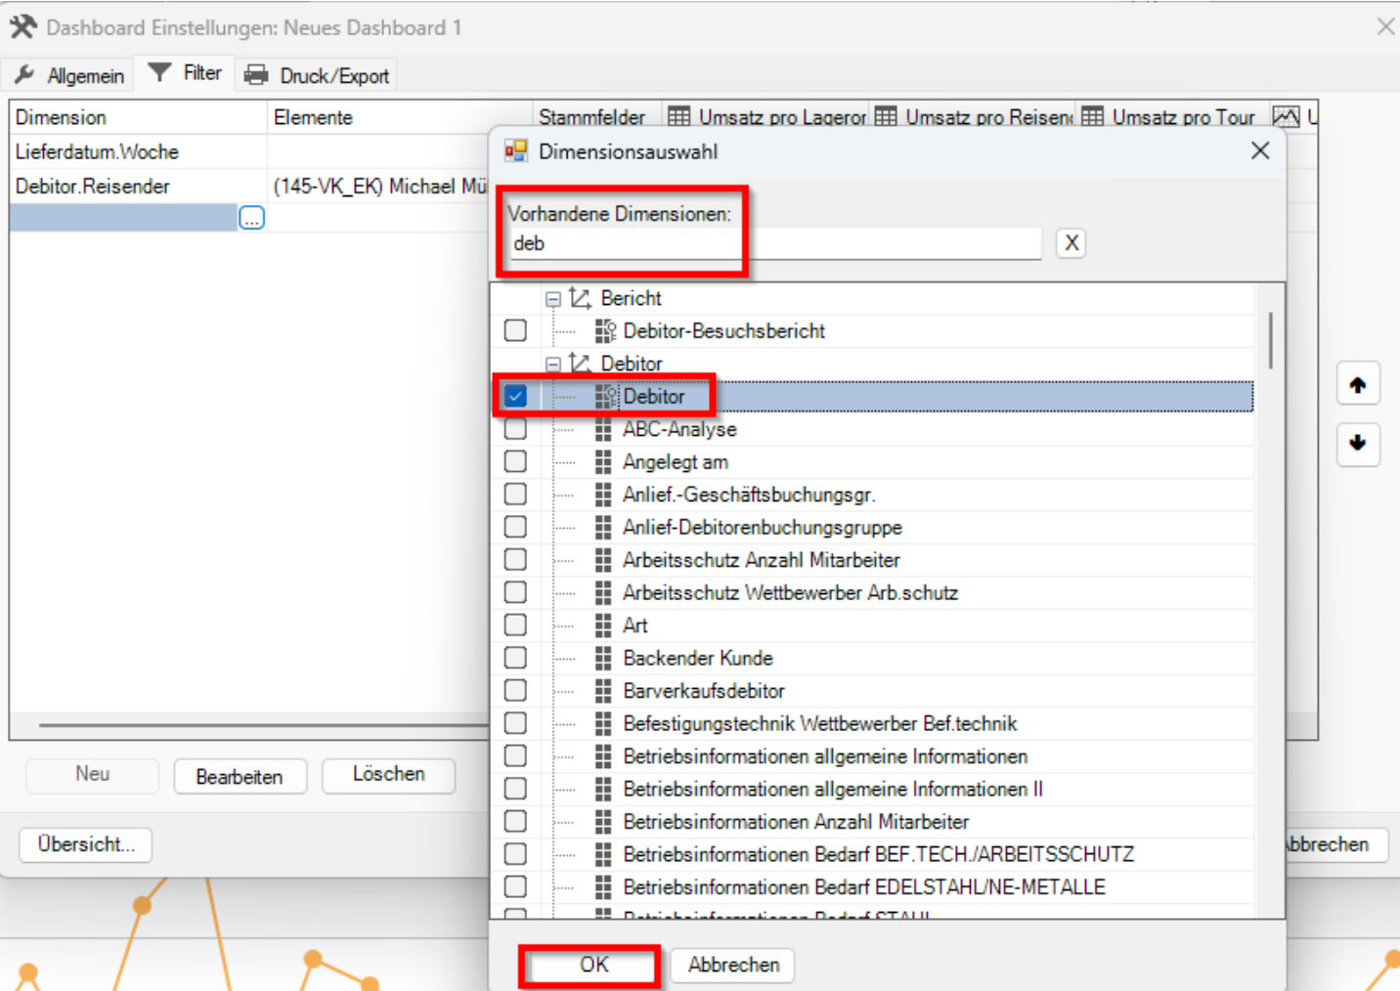Click the Debitor-Besuchsbericht dimension icon
Screen dimensions: 1400x991
pyautogui.click(x=605, y=331)
